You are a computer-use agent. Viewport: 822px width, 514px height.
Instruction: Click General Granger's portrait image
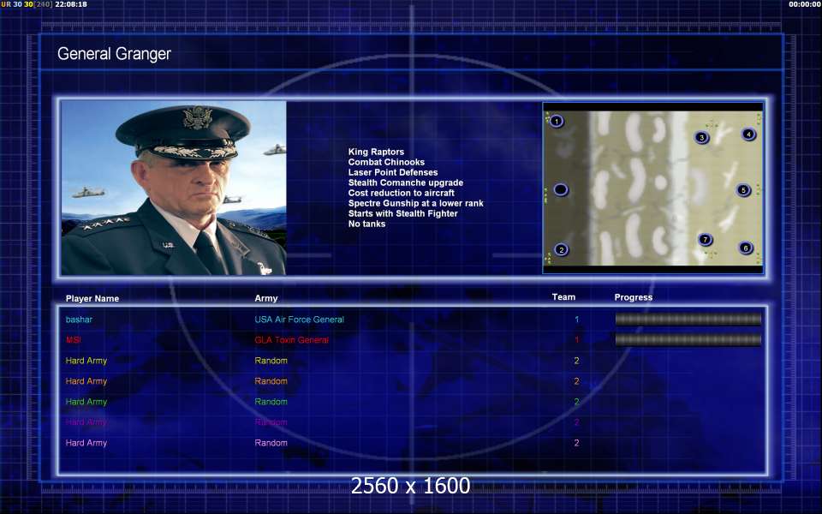click(174, 188)
